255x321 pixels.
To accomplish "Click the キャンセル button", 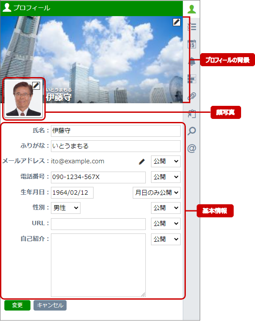I will point(50,305).
